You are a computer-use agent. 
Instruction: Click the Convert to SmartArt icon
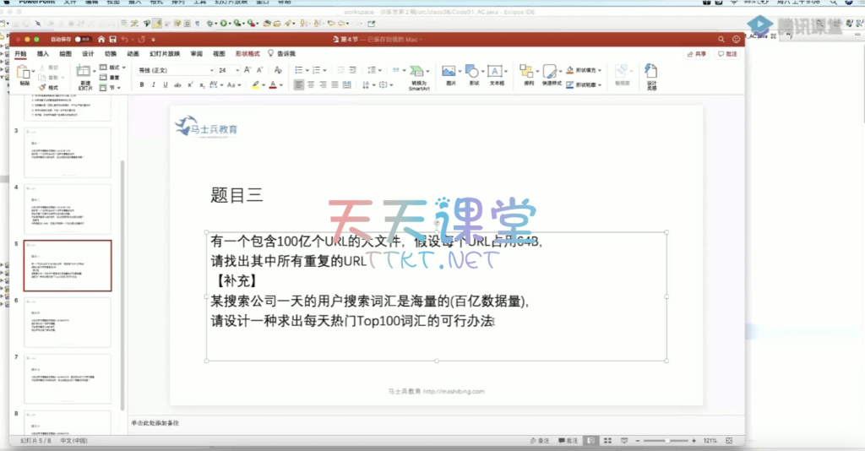coord(418,73)
